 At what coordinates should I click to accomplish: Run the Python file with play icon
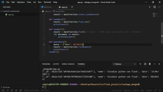pos(150,7)
